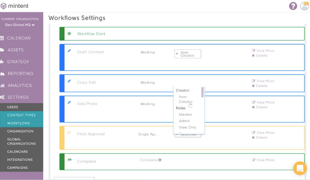
Task: Click the mintent logo
Action: [x=15, y=6]
